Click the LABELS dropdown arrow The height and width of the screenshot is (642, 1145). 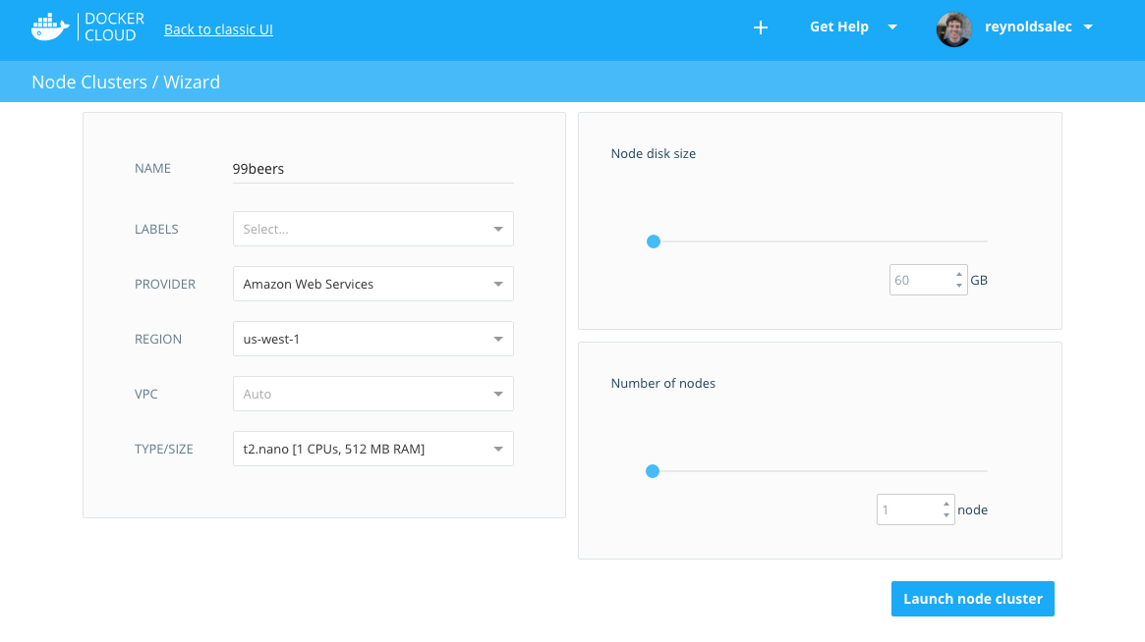pos(498,229)
